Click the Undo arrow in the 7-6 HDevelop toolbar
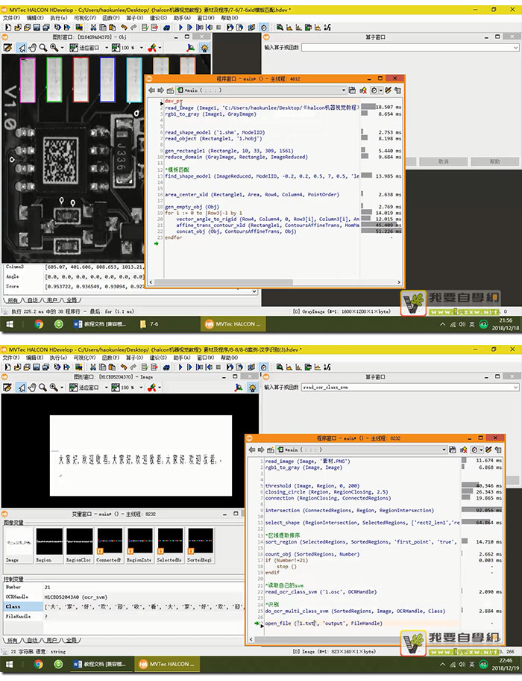This screenshot has height=681, width=522. 124,28
